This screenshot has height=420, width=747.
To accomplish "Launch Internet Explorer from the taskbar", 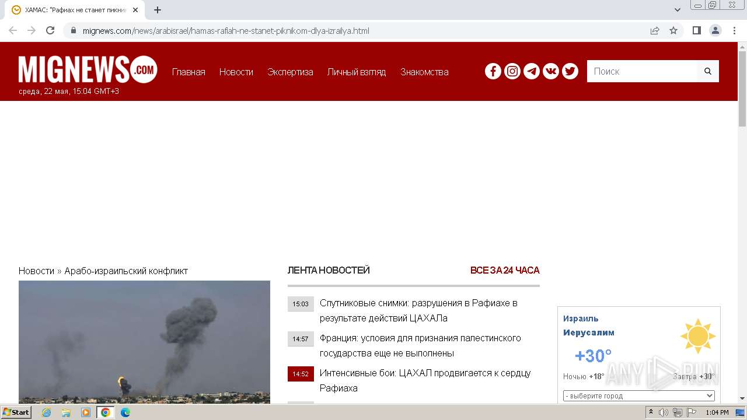I will pyautogui.click(x=46, y=412).
